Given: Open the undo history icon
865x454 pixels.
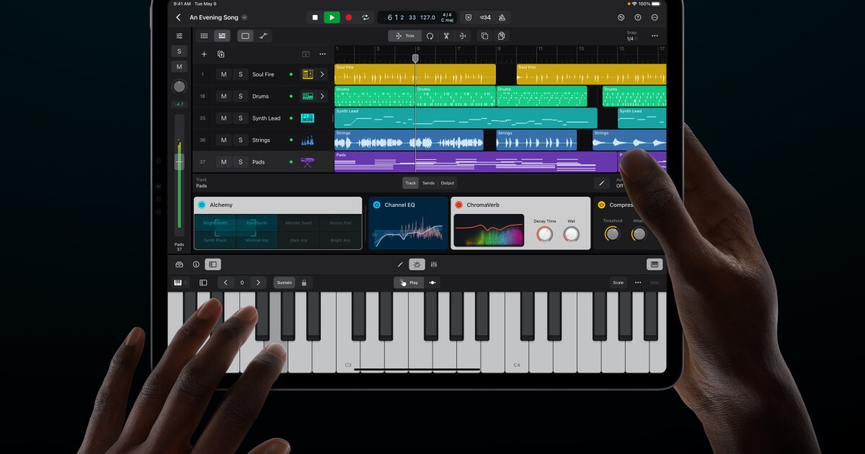Looking at the screenshot, I should (621, 17).
